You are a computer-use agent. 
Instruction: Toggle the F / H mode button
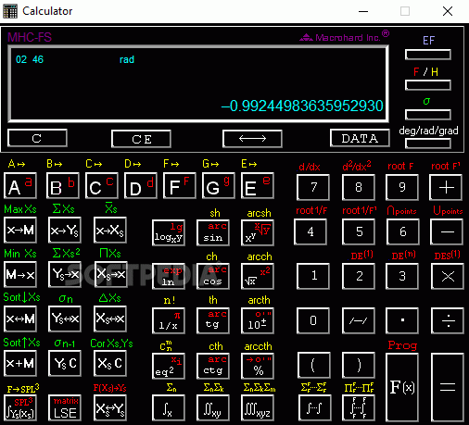(x=428, y=85)
